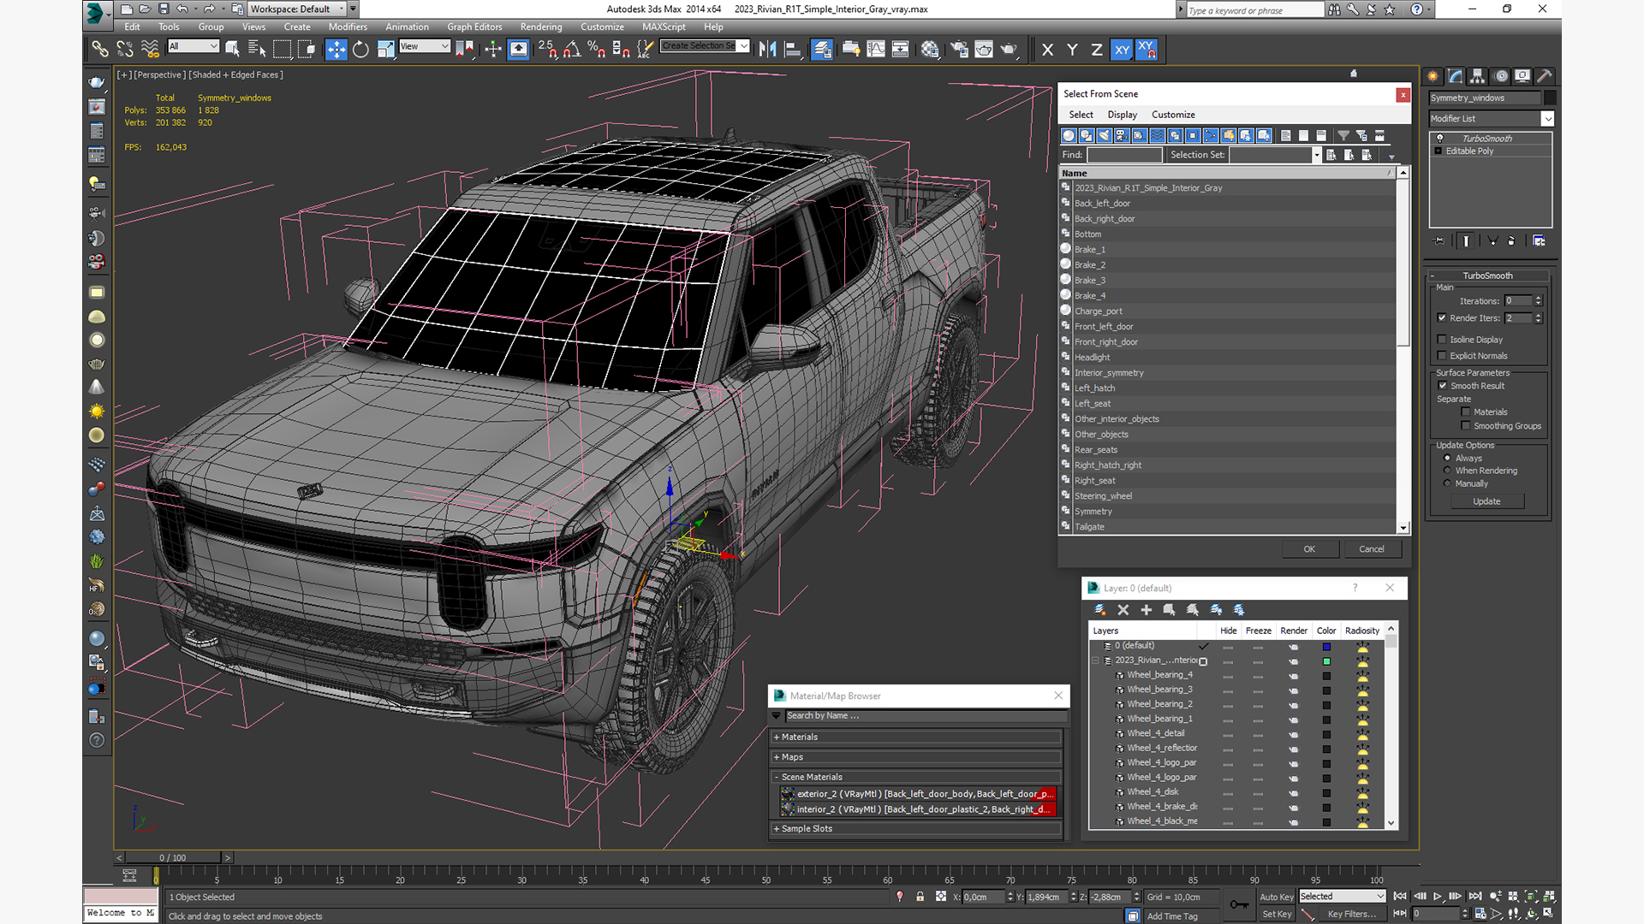Screen dimensions: 1644x924
Task: Activate the Select and Link tool
Action: 100,49
